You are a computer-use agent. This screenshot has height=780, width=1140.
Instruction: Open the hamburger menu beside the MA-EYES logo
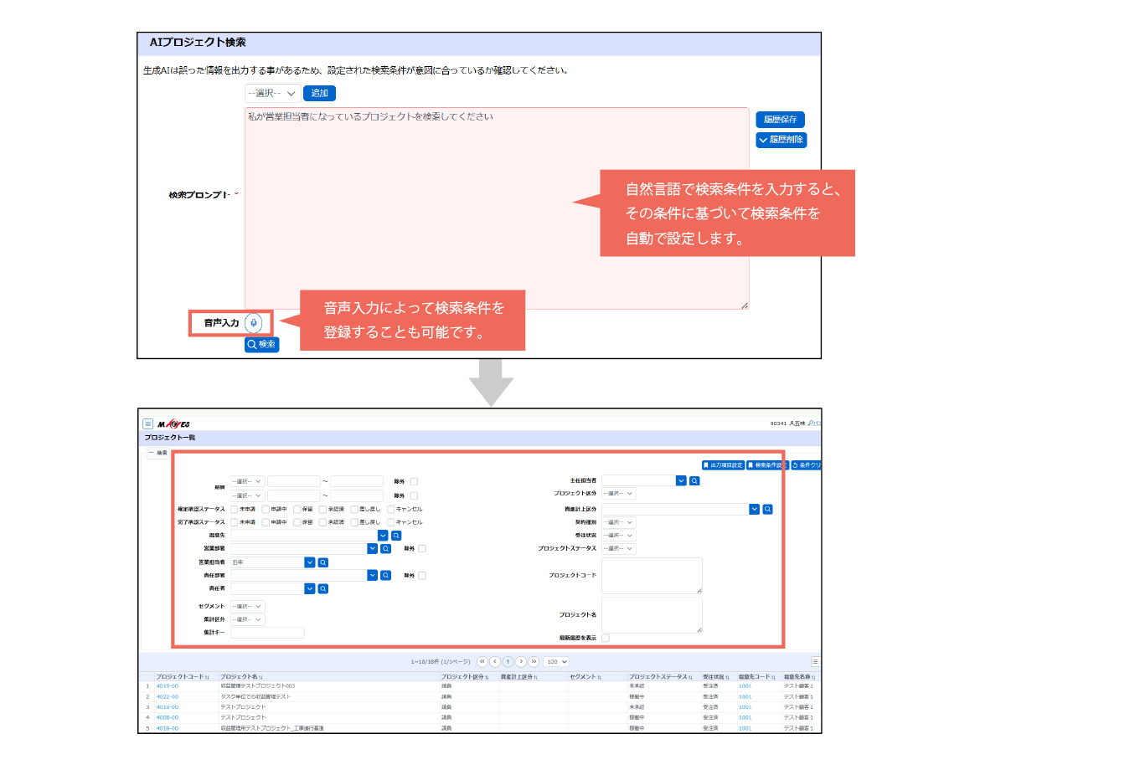tap(148, 424)
